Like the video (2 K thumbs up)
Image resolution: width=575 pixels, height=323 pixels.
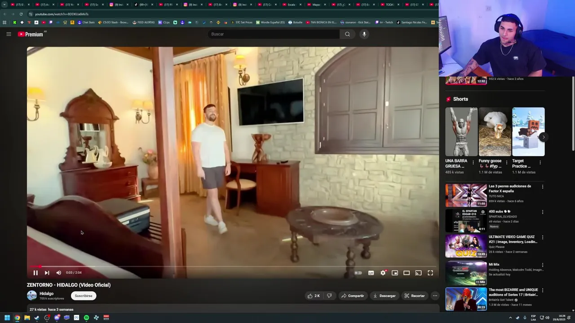click(314, 296)
